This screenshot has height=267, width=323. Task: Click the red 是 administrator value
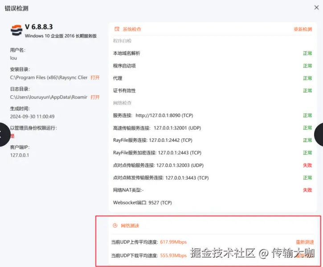click(12, 136)
